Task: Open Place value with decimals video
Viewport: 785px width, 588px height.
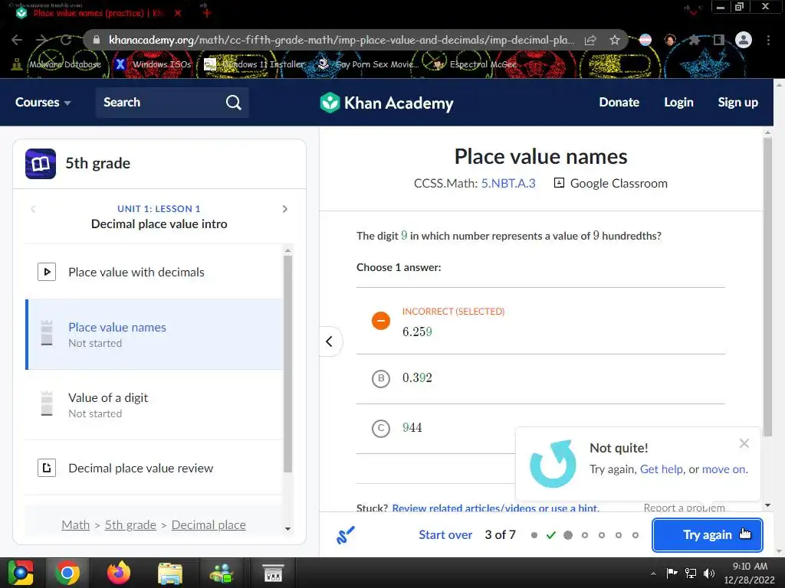Action: pyautogui.click(x=154, y=272)
